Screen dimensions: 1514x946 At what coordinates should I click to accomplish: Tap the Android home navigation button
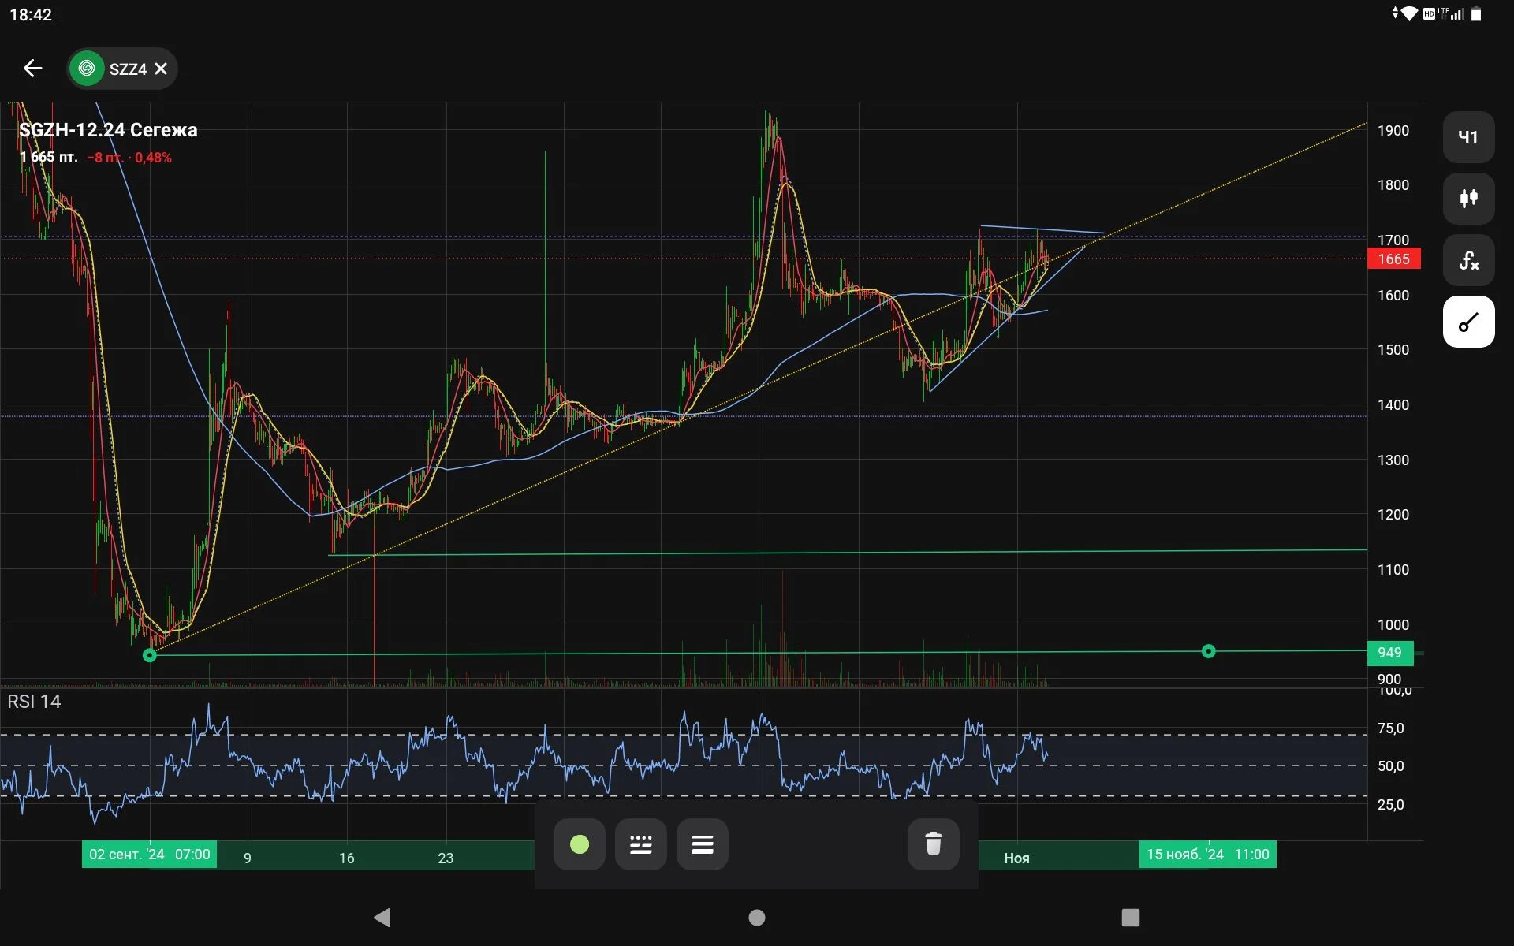[757, 918]
